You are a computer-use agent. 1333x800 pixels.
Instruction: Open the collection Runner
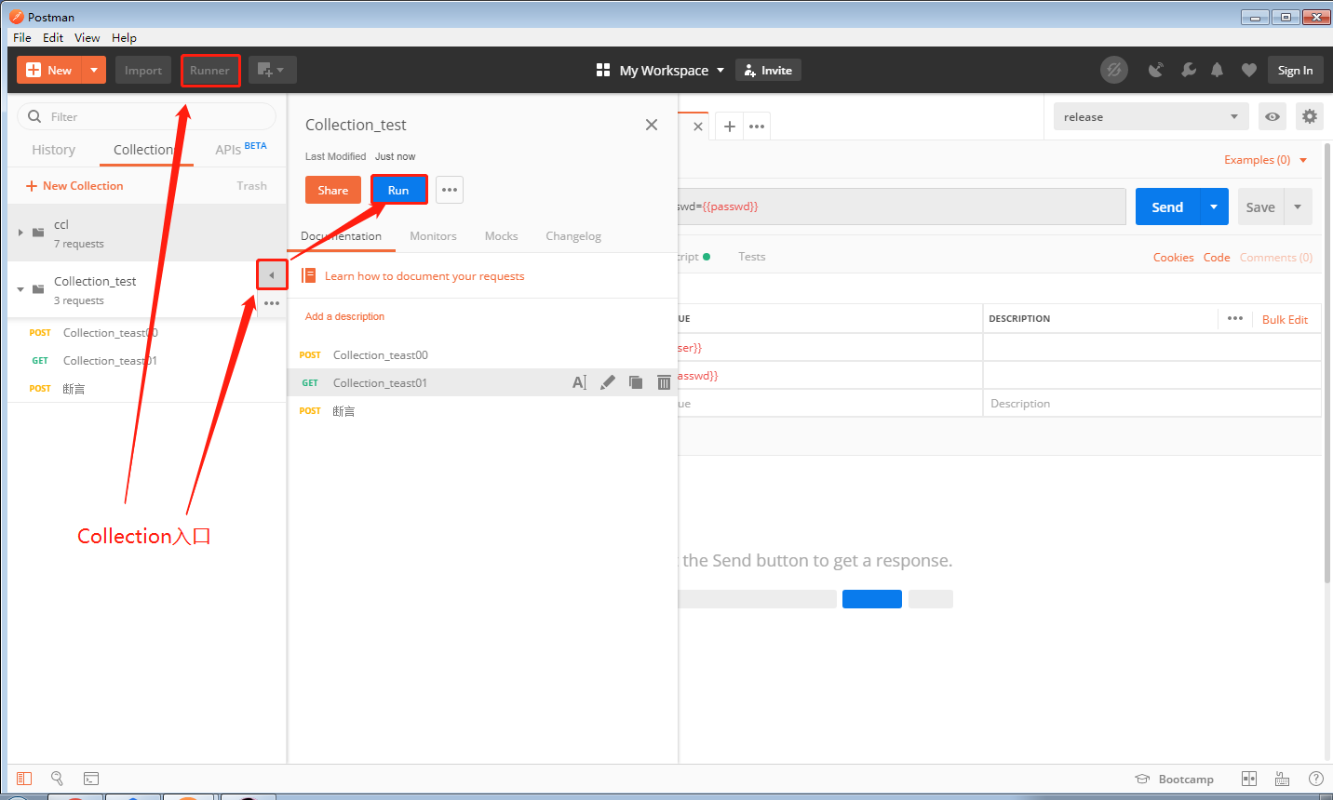tap(209, 70)
